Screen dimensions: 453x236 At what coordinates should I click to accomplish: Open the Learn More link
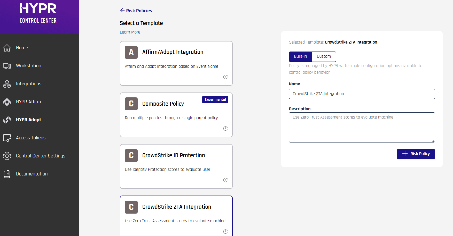[x=130, y=32]
